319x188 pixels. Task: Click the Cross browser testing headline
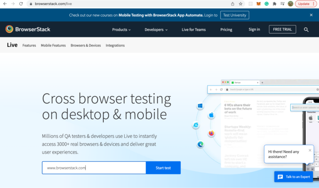point(106,106)
